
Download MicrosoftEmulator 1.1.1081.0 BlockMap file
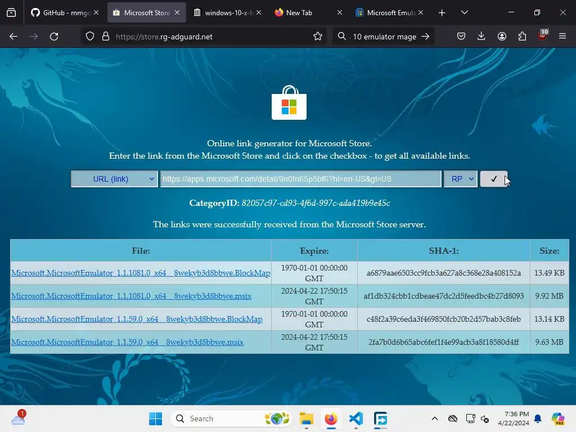141,273
